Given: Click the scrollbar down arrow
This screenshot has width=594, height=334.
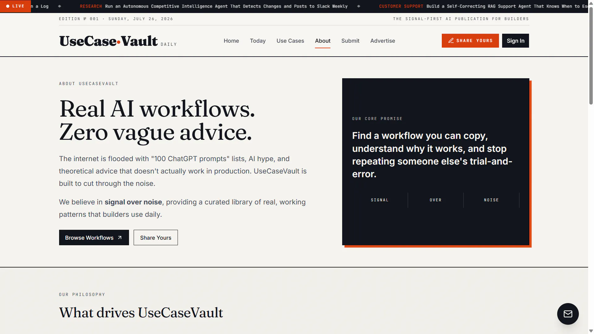Looking at the screenshot, I should [591, 331].
